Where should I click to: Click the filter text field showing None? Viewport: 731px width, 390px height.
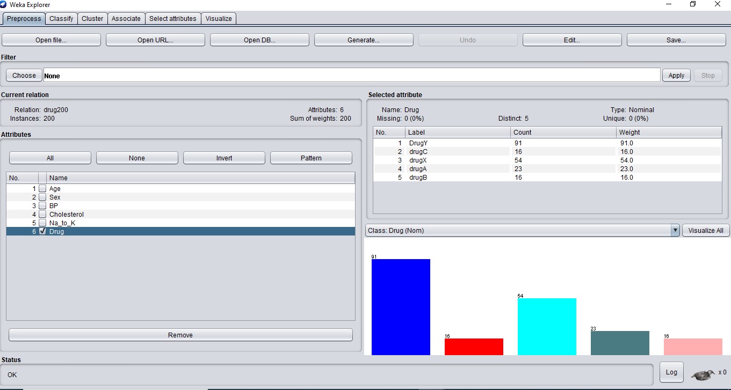(351, 75)
